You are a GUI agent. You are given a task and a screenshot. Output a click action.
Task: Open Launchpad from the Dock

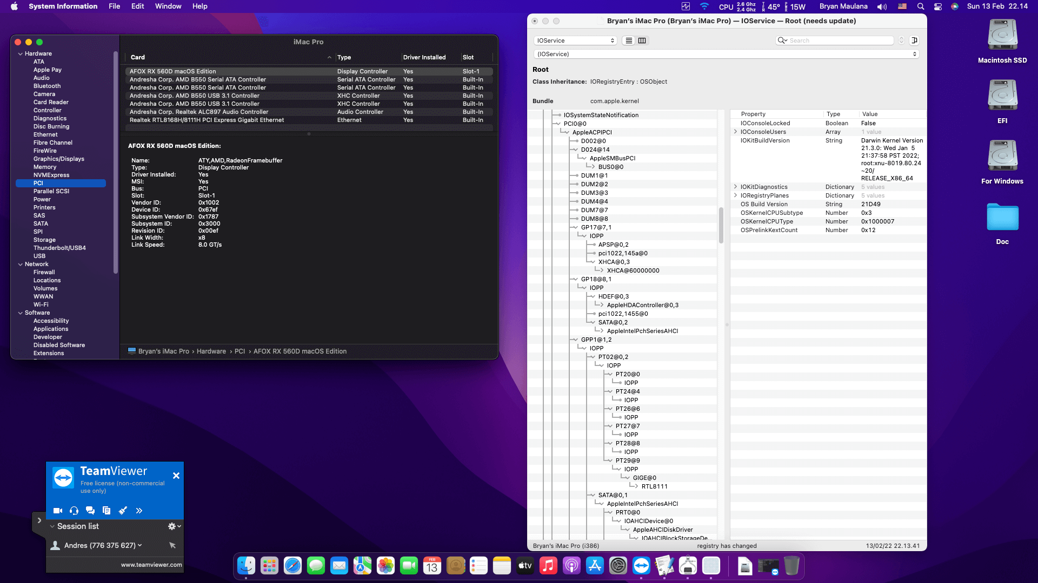tap(269, 565)
